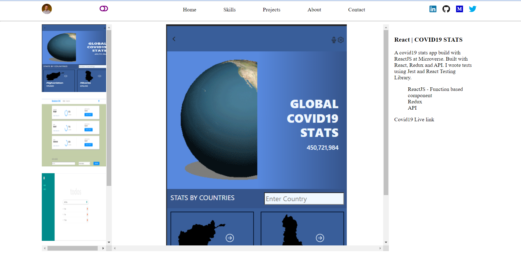Click the preview pane scroll-down arrow

point(386,242)
